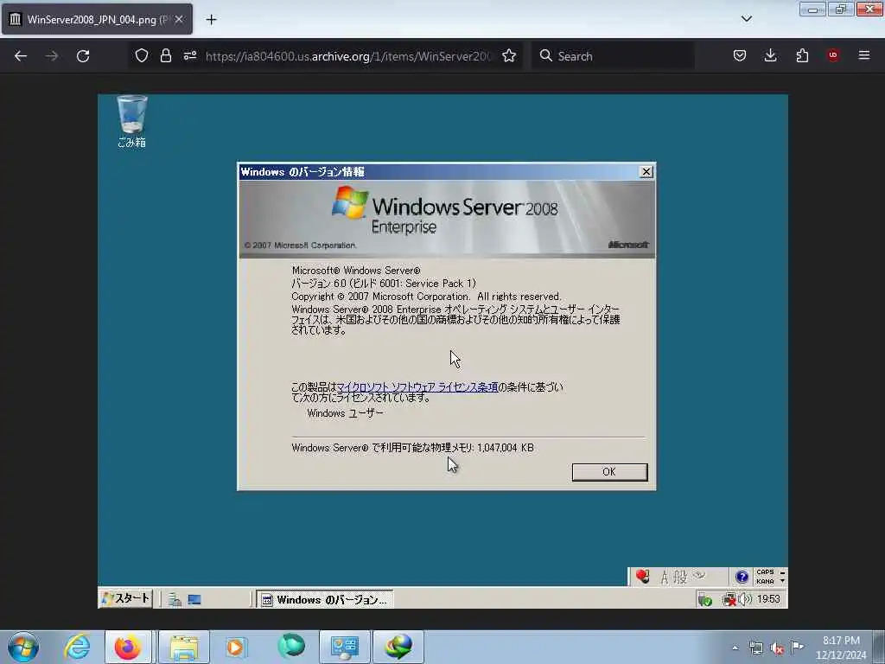Toggle the A input mode on language bar

coord(665,577)
